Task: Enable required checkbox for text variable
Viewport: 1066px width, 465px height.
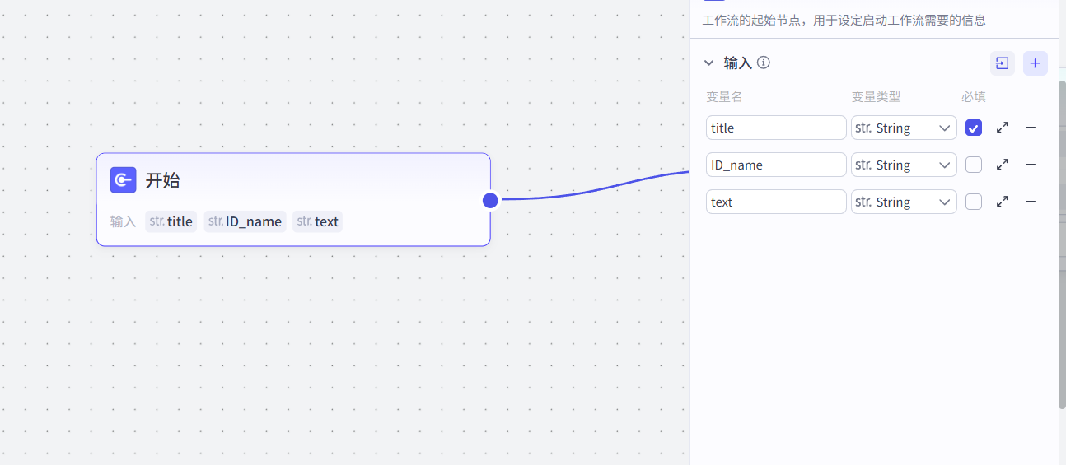Action: (x=974, y=202)
